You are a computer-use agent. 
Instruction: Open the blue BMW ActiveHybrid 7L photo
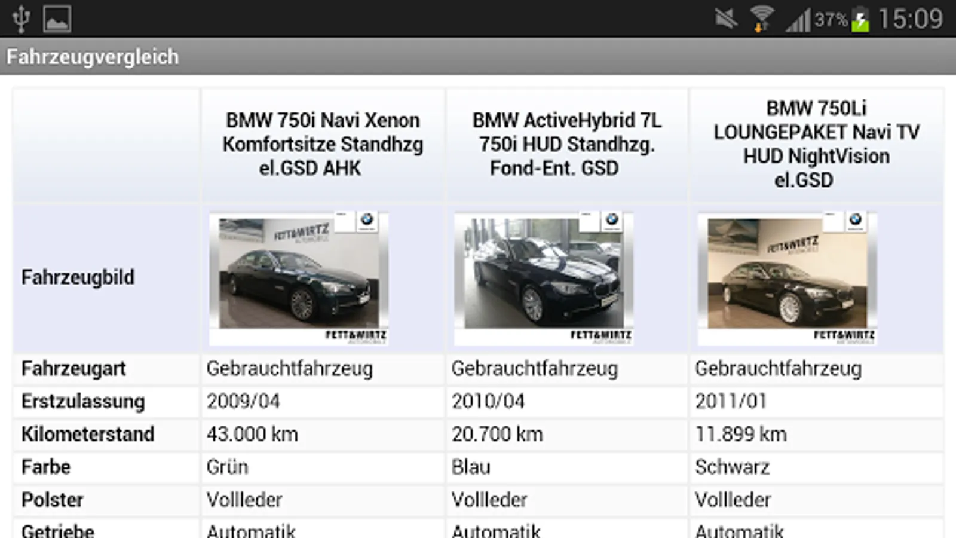coord(543,279)
